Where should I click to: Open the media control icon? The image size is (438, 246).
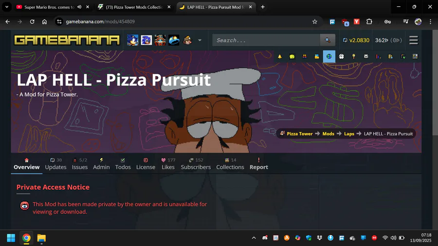[x=405, y=21]
